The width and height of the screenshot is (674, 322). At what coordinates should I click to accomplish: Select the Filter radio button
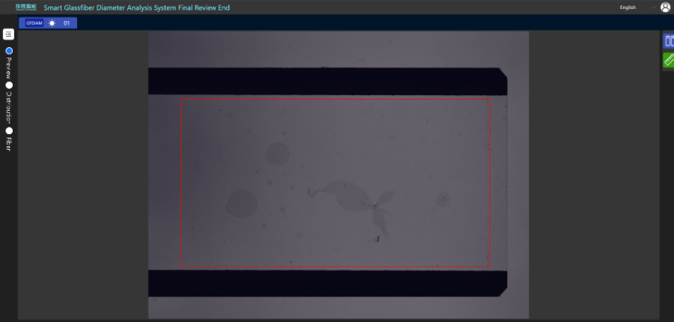tap(9, 130)
